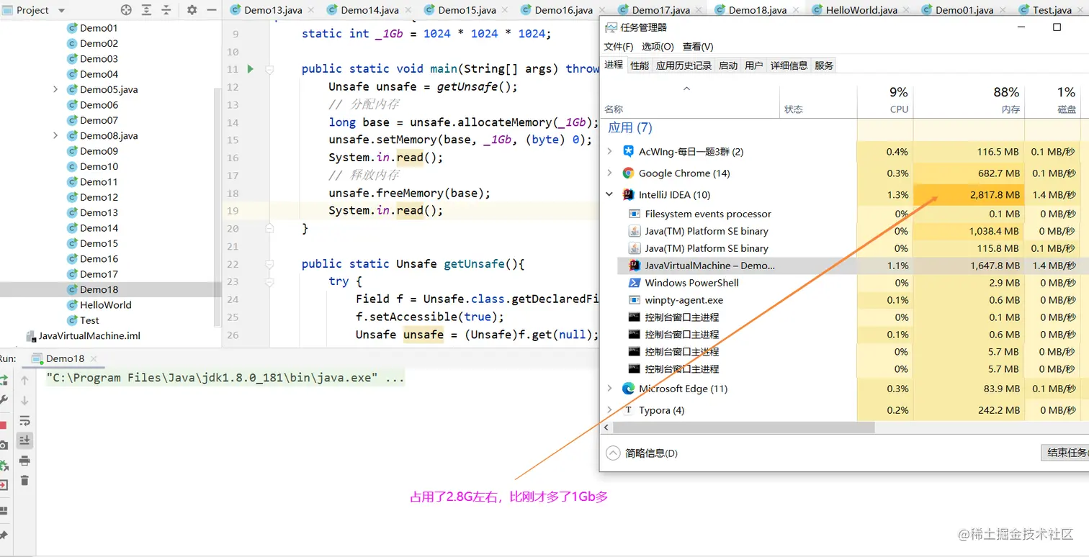The height and width of the screenshot is (557, 1089).
Task: Sort processes by 内存 column header
Action: [x=969, y=101]
